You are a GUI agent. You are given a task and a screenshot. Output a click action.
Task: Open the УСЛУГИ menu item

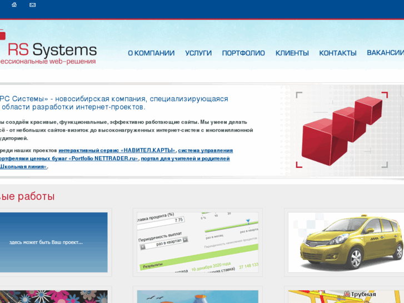198,53
